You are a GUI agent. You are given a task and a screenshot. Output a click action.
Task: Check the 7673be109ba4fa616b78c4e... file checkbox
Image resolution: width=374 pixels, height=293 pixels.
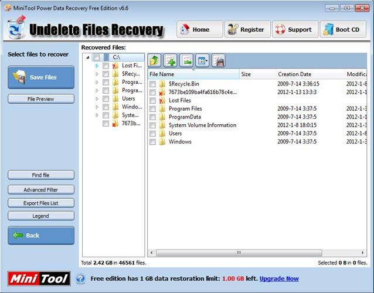pyautogui.click(x=152, y=92)
